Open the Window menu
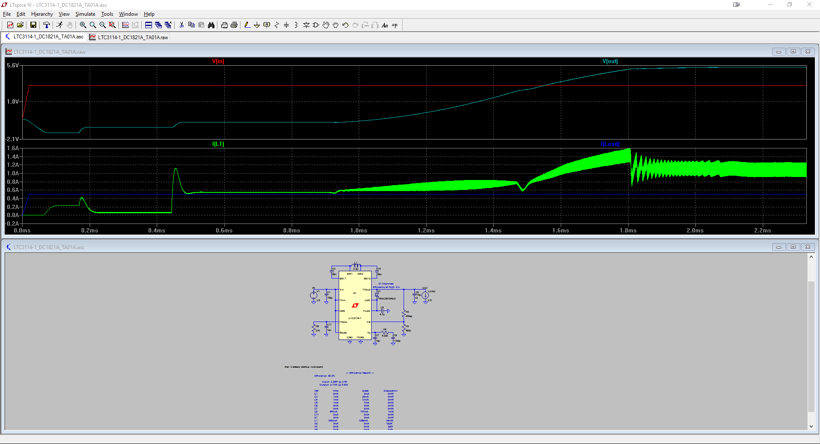The image size is (820, 444). (x=129, y=14)
